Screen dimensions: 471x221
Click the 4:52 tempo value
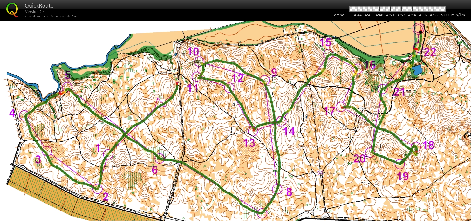pos(401,15)
